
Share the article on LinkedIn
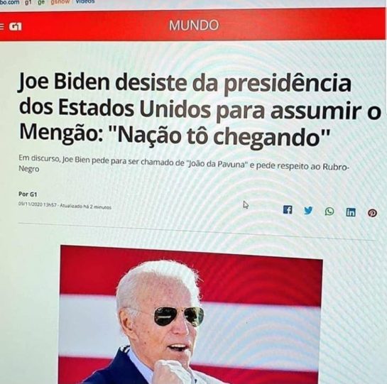pos(351,212)
